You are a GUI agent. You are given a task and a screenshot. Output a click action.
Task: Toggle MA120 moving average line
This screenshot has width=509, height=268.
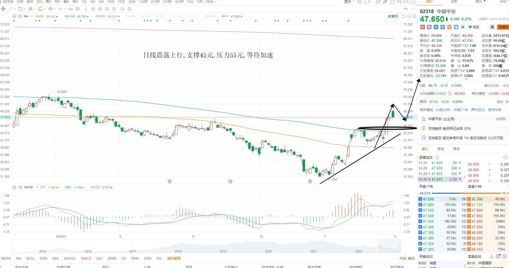(160, 16)
